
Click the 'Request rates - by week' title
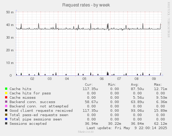coord(86,5)
